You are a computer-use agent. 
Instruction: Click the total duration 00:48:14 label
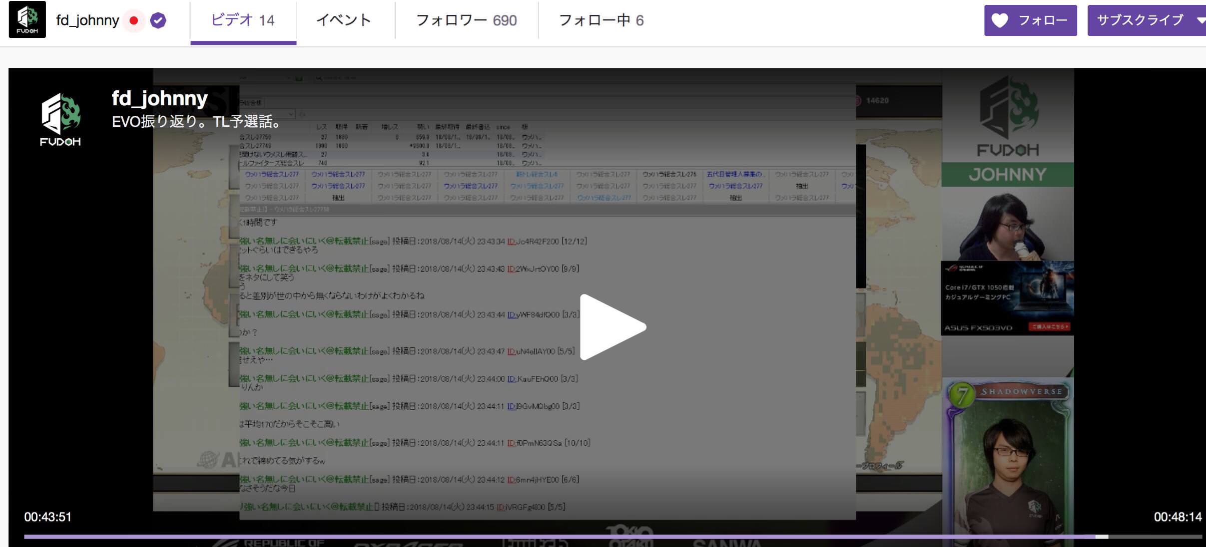(1178, 517)
